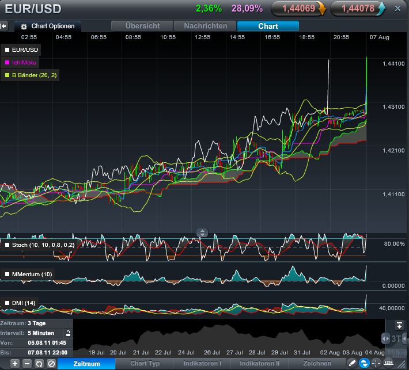Click the 40,00000 DMI scale label

[x=392, y=308]
